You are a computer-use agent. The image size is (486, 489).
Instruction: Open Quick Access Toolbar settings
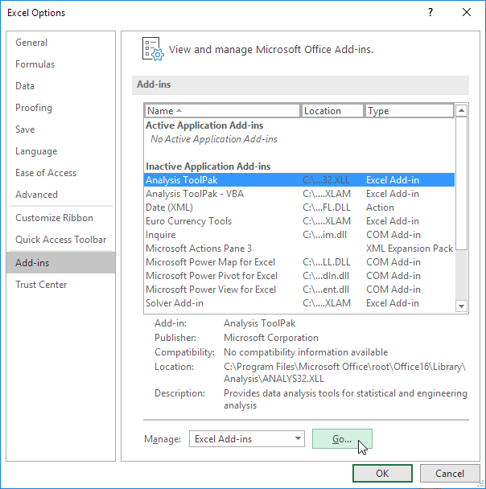click(60, 240)
